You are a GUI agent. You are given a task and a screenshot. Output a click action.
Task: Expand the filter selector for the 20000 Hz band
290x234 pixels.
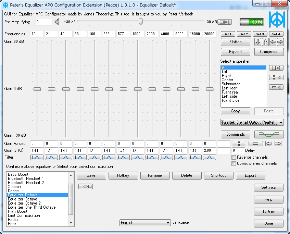coord(210,157)
